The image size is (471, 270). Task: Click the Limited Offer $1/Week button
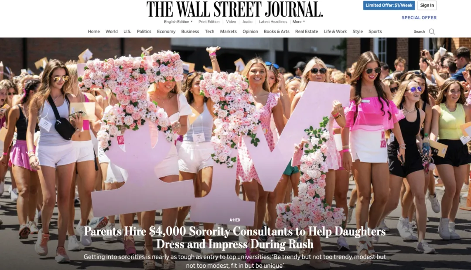pos(389,5)
